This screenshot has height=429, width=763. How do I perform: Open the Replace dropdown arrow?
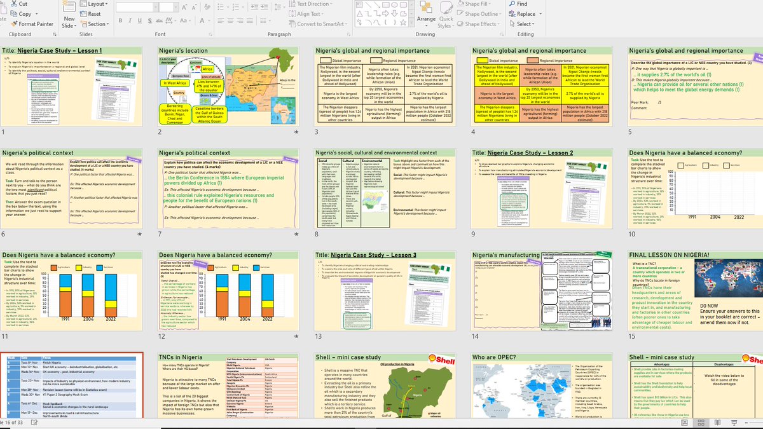click(x=540, y=14)
